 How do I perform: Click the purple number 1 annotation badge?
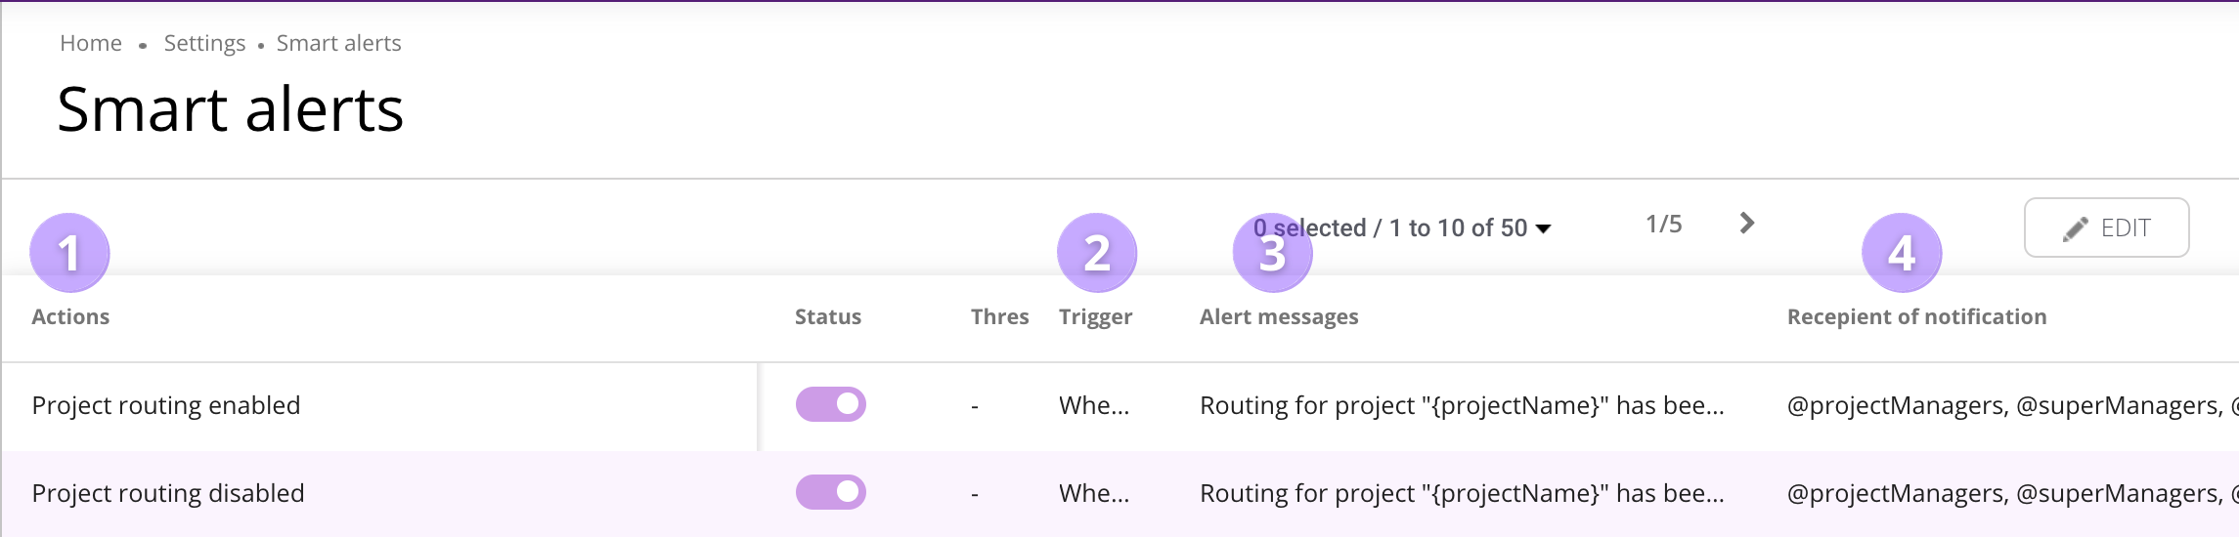[69, 253]
